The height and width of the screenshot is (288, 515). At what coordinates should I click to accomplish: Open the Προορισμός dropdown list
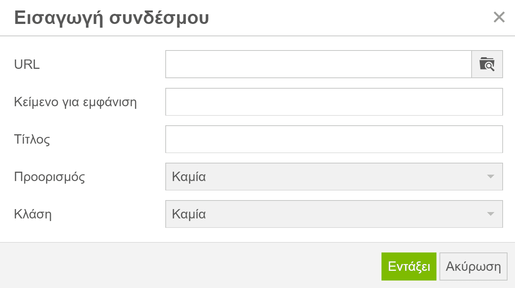pyautogui.click(x=334, y=177)
